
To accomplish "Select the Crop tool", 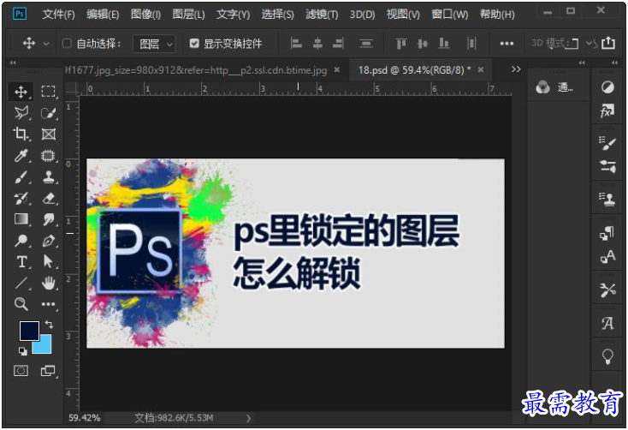I will coord(21,134).
